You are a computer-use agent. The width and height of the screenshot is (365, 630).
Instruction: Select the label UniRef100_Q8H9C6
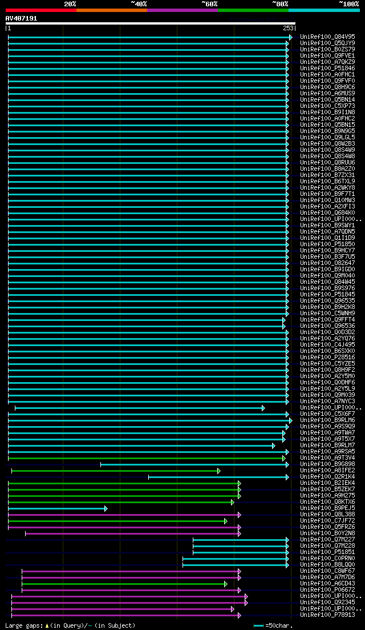pyautogui.click(x=327, y=87)
